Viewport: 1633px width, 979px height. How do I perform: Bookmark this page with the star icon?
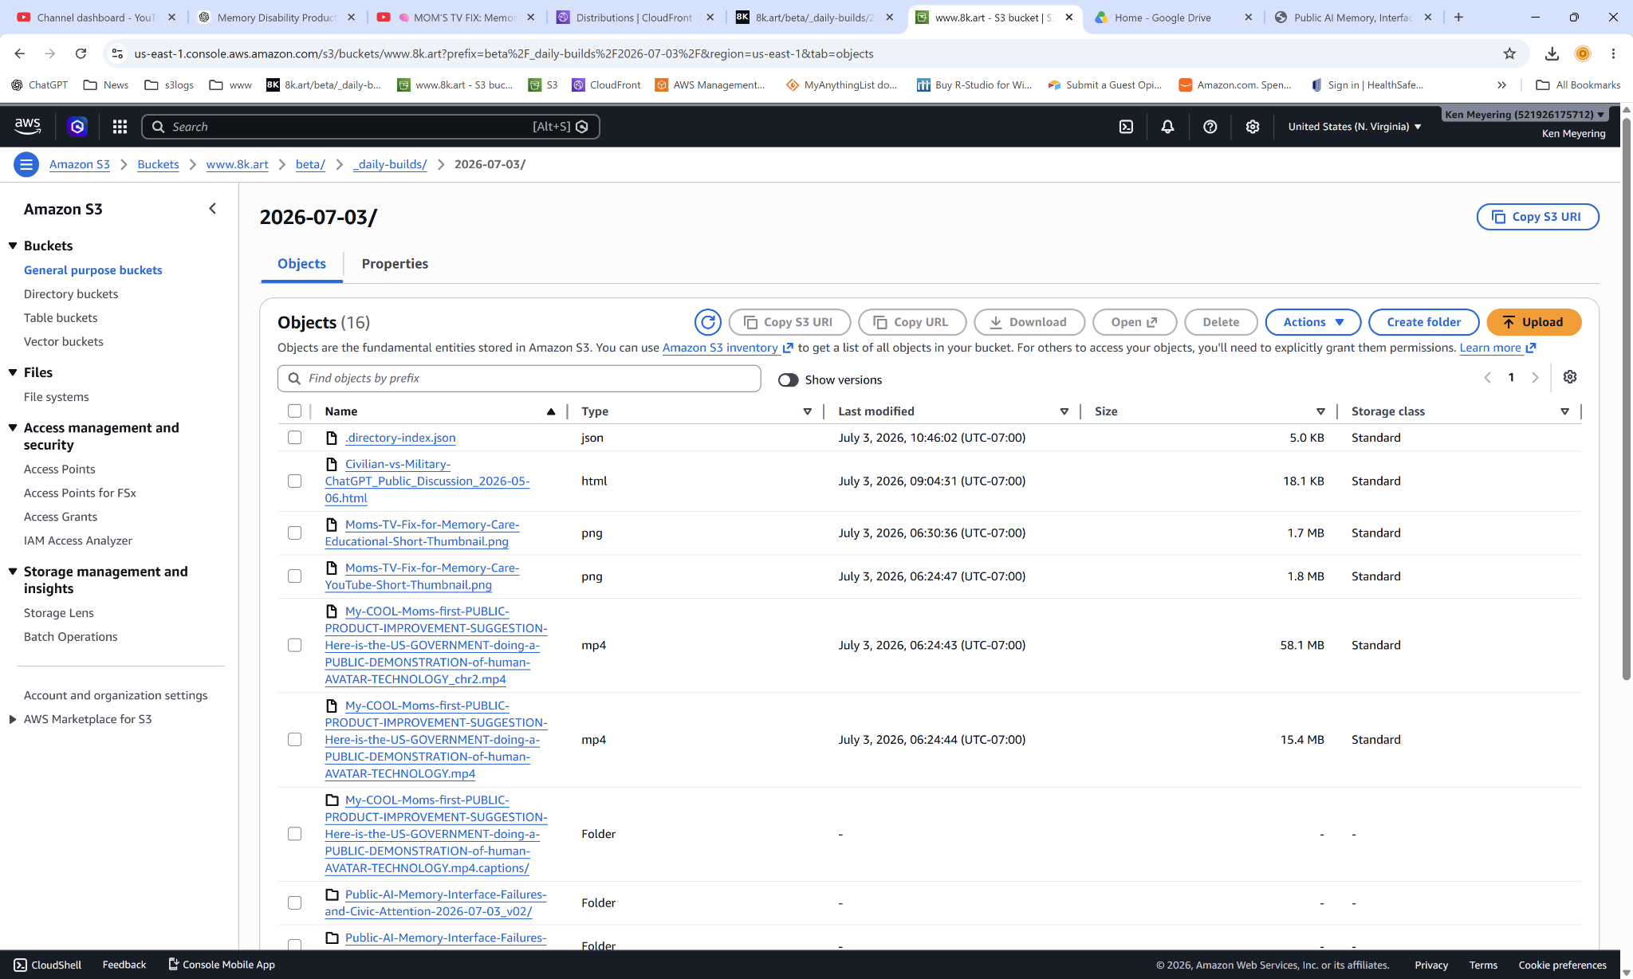1509,53
